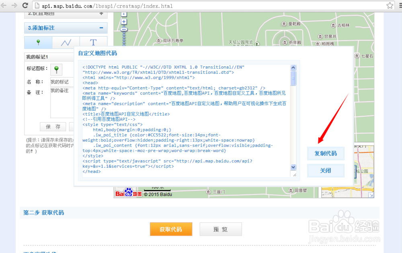
Task: Click the <head> line in code
Action: (90, 83)
